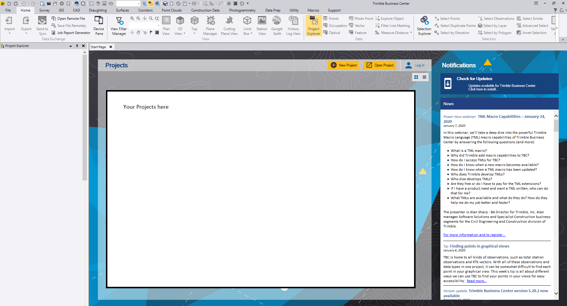Screen dimensions: 567x306
Task: Click Save File Remotely
Action: click(69, 26)
